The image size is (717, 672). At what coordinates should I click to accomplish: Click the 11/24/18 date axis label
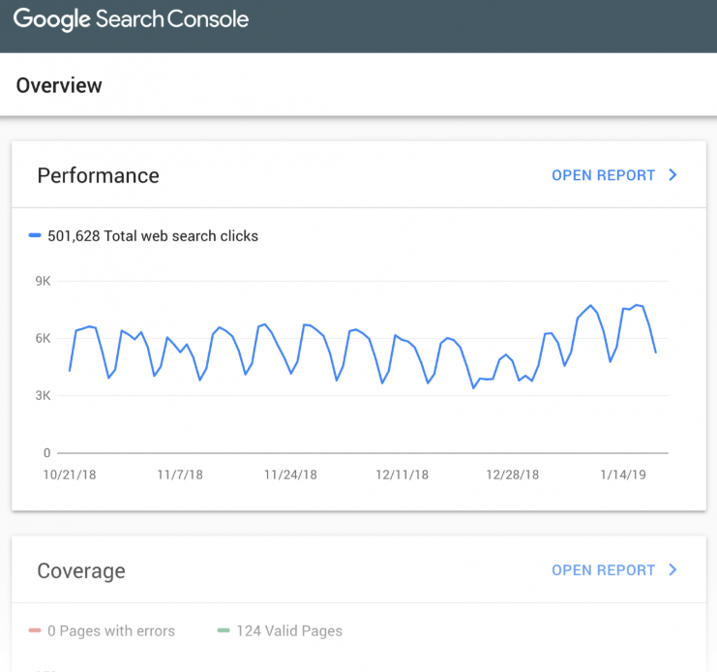point(291,474)
